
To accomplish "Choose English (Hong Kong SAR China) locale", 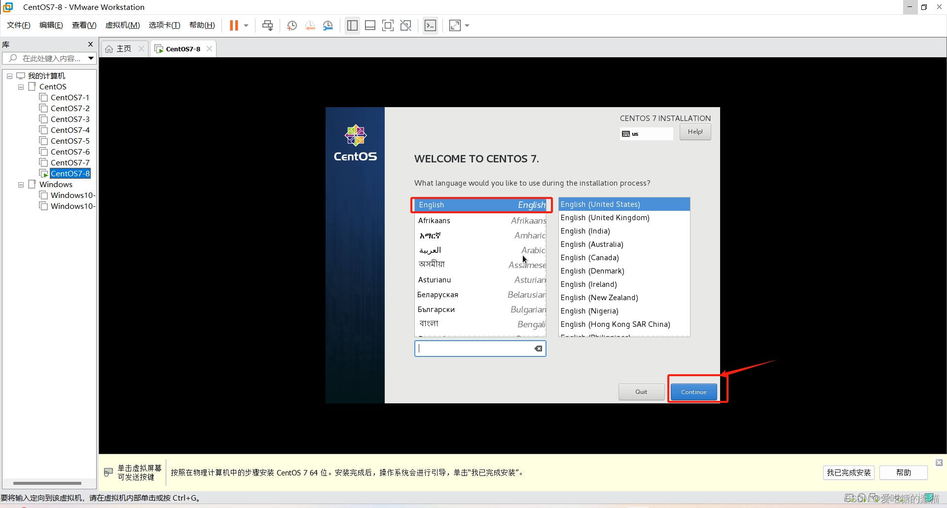I will click(x=624, y=324).
